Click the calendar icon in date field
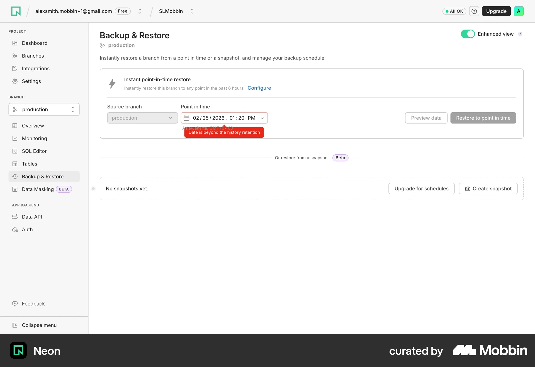The width and height of the screenshot is (535, 367). [186, 118]
